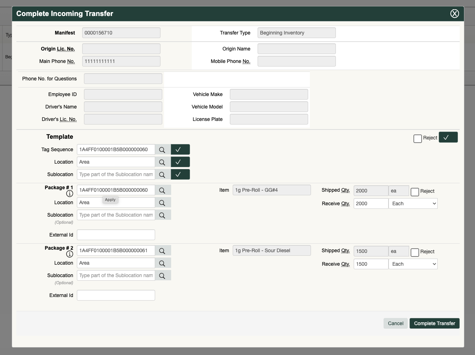Click Package #1 info icon
475x355 pixels.
point(70,194)
